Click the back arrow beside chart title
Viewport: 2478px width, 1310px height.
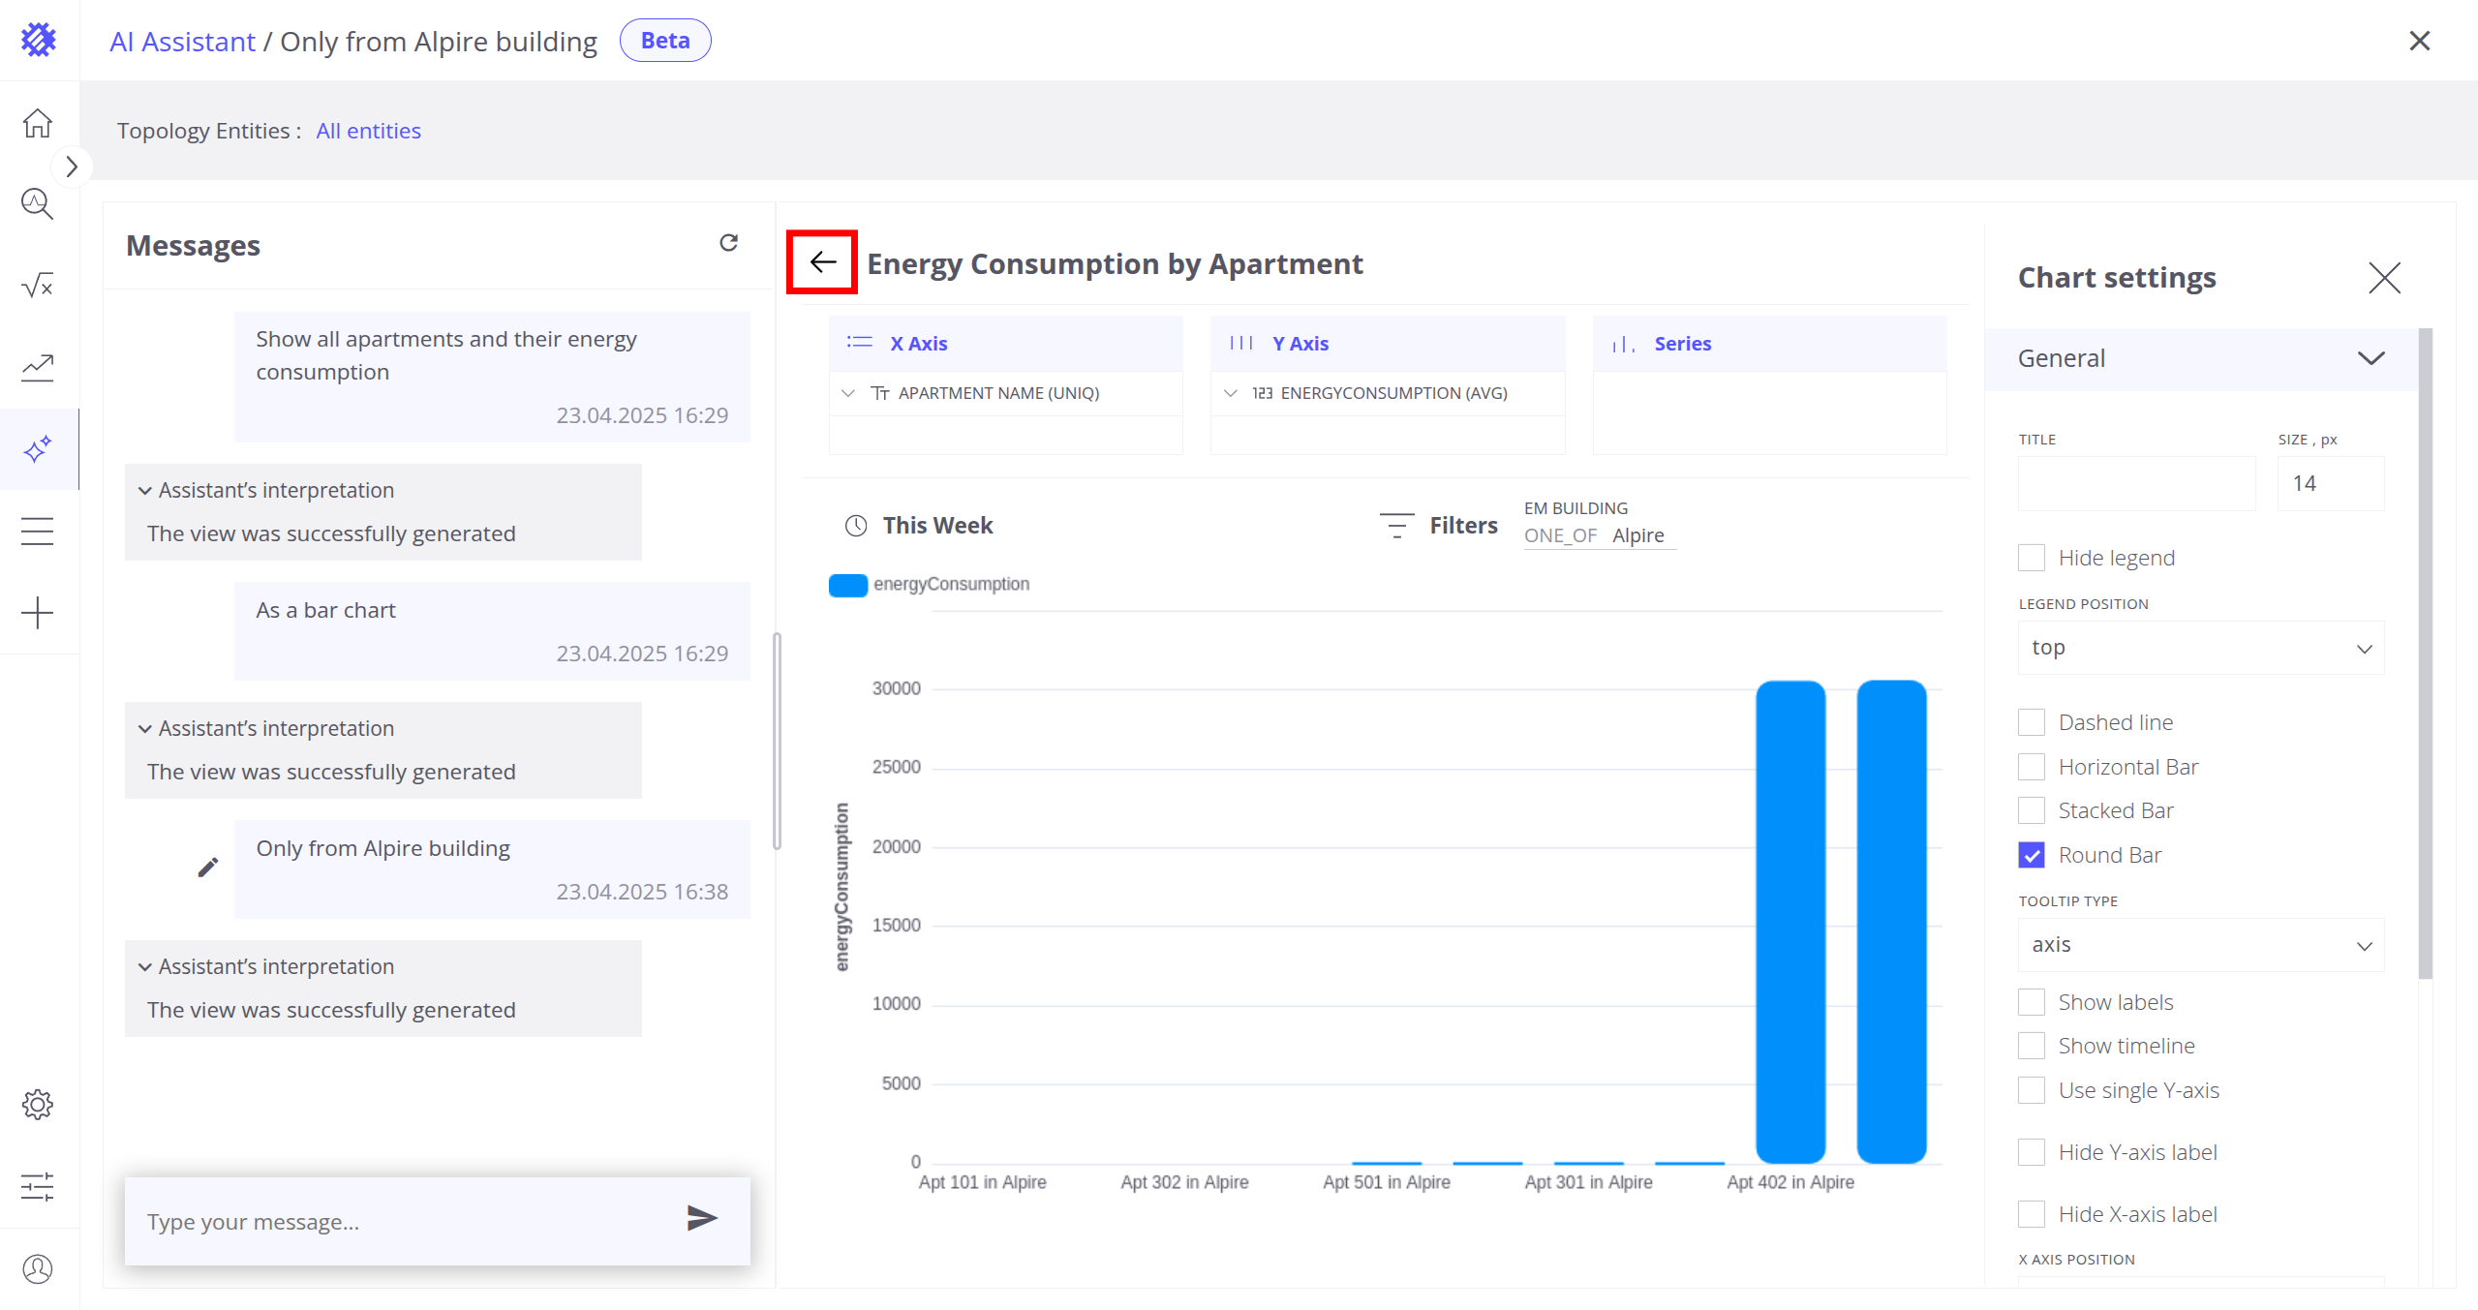(x=822, y=261)
